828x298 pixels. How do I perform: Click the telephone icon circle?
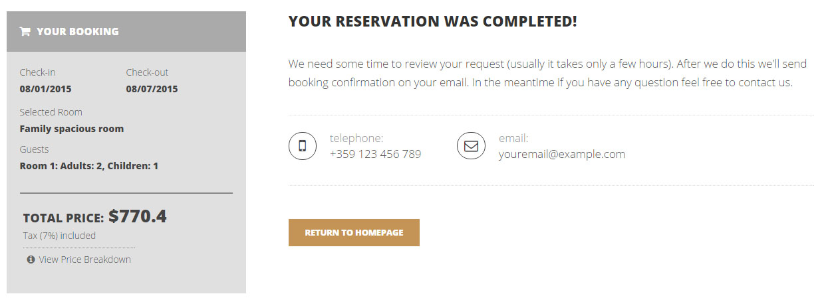[x=303, y=146]
